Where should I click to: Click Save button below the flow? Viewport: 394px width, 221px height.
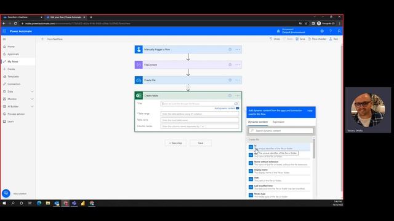tap(201, 143)
